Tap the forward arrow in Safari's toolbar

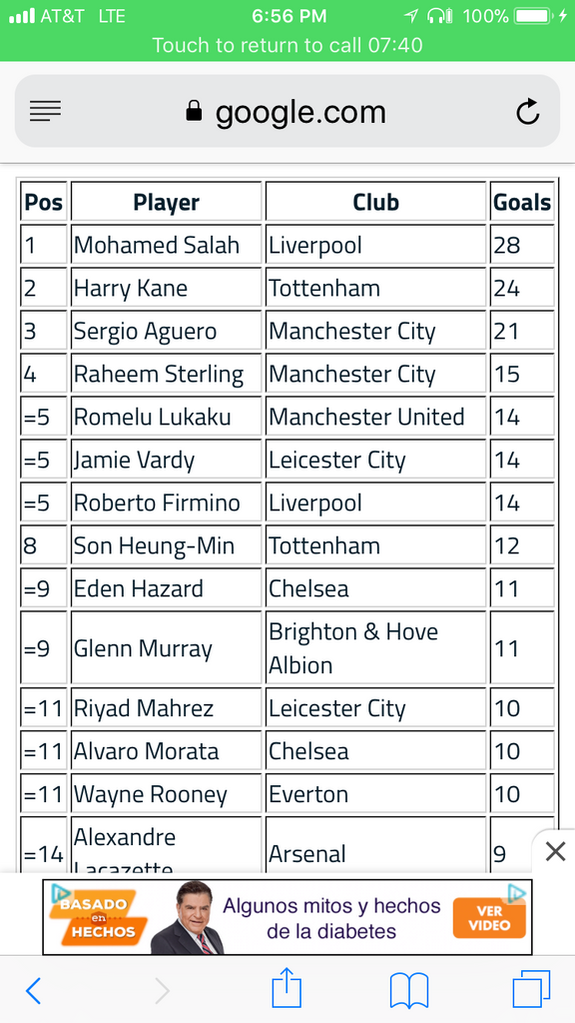(x=163, y=991)
